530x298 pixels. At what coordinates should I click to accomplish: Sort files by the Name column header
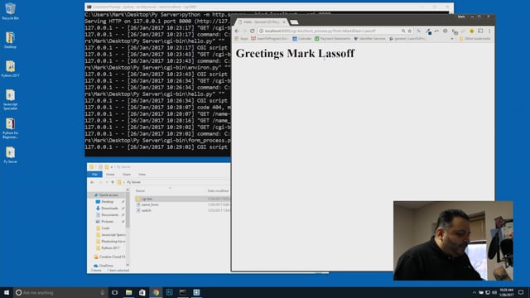pos(140,191)
